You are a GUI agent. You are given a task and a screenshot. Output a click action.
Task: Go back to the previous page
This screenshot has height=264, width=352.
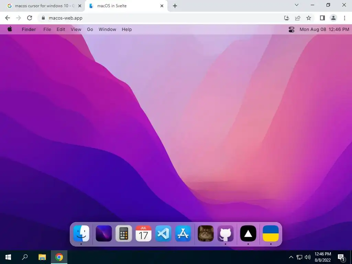(x=8, y=18)
